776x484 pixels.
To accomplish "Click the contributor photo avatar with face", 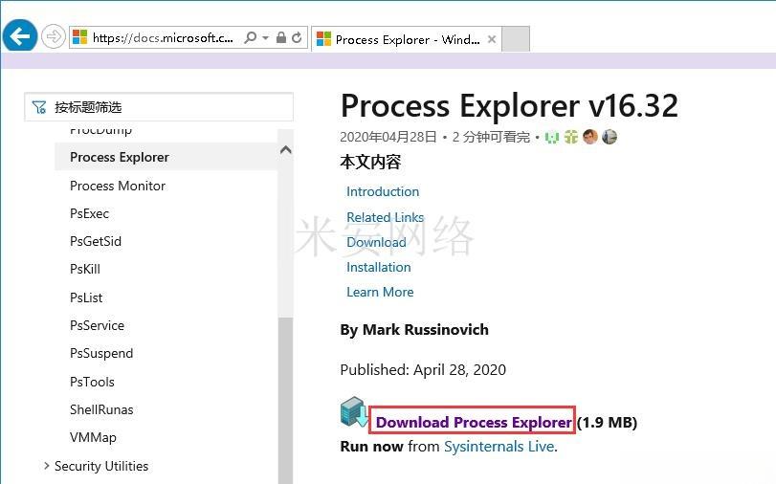I will coord(590,137).
